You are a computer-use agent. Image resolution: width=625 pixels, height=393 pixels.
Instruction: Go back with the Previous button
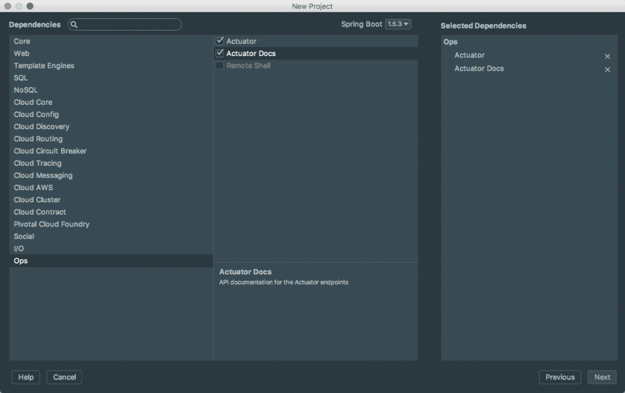(560, 377)
